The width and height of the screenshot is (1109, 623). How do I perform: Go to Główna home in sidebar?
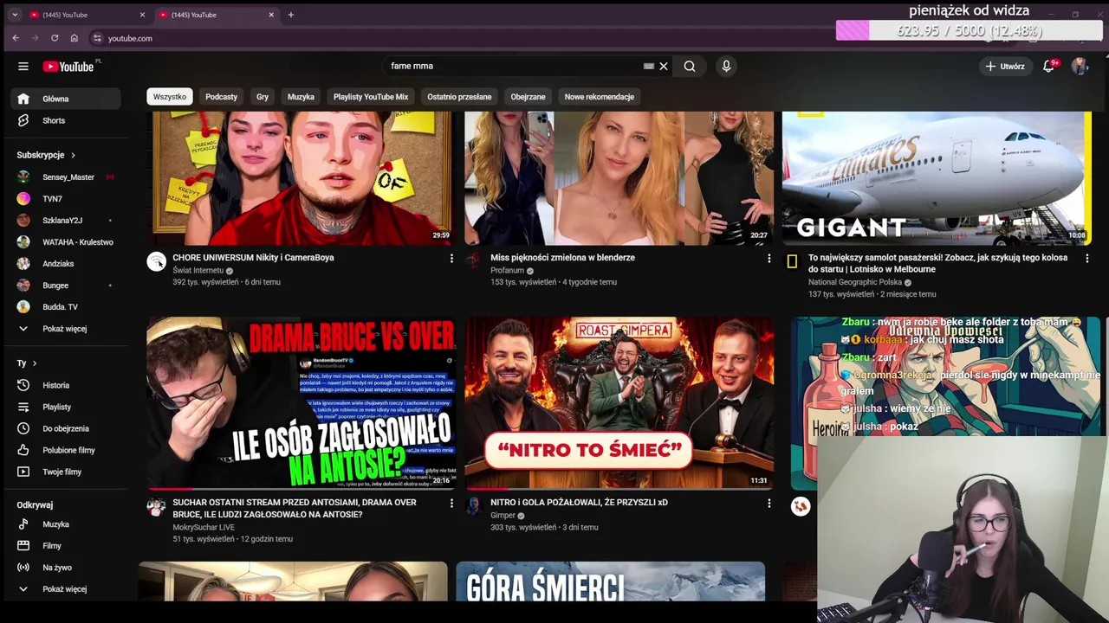(x=66, y=99)
